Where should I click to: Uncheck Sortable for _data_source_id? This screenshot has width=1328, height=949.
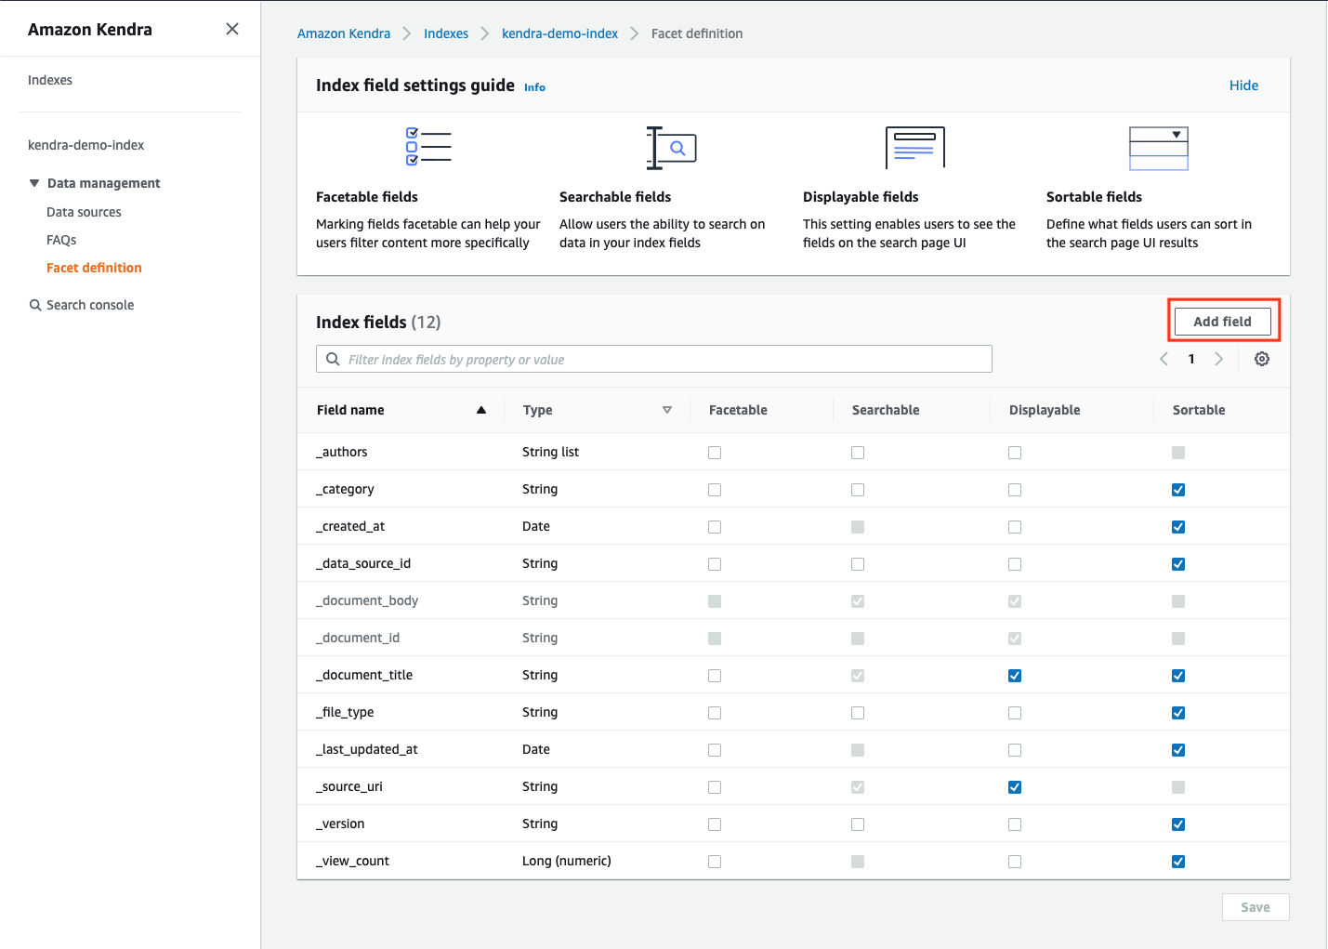(x=1178, y=564)
